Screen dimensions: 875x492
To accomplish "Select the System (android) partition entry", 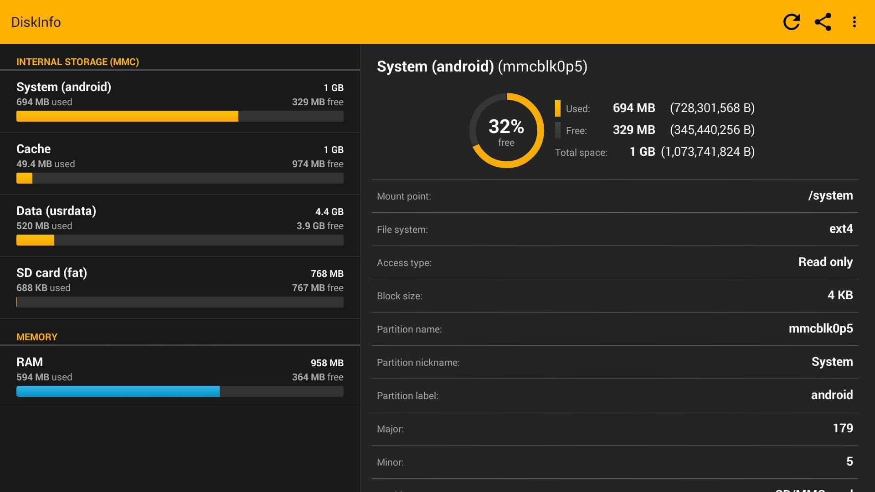I will [x=180, y=94].
